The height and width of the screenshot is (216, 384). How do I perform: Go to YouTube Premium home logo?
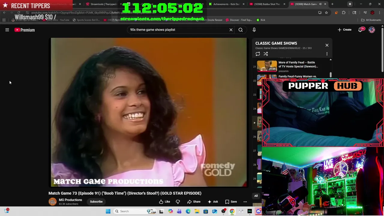(25, 30)
